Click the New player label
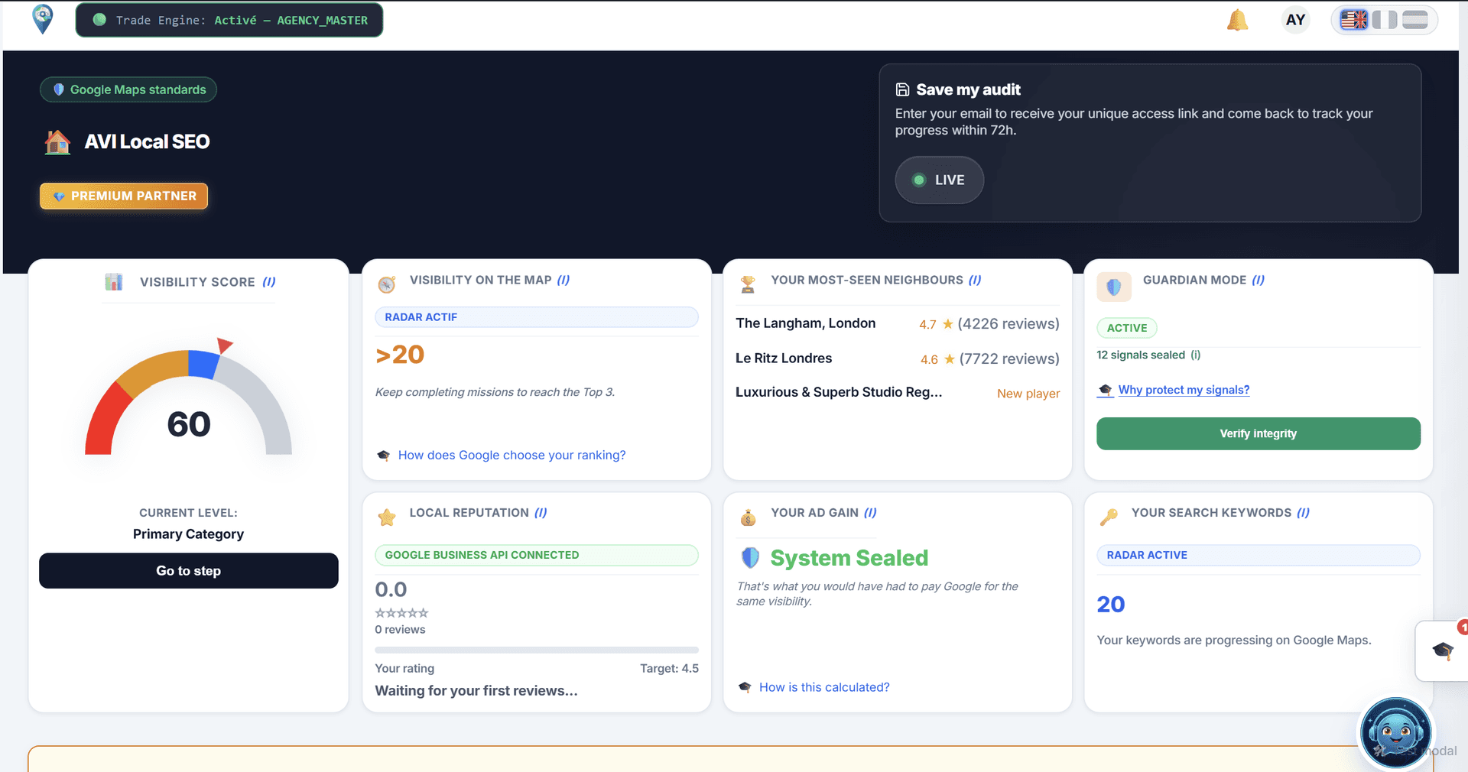Screen dimensions: 1468x772 point(1028,394)
